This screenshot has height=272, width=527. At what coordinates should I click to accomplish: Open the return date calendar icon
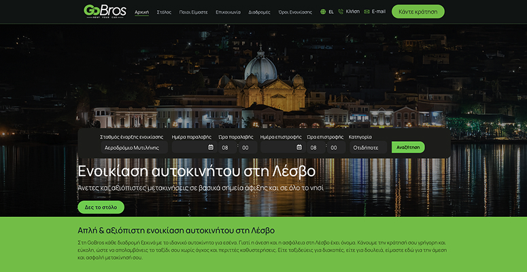click(299, 147)
